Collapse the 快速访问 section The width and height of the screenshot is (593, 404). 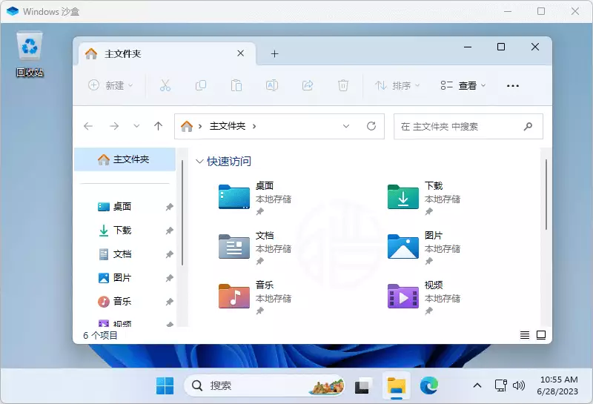point(199,162)
